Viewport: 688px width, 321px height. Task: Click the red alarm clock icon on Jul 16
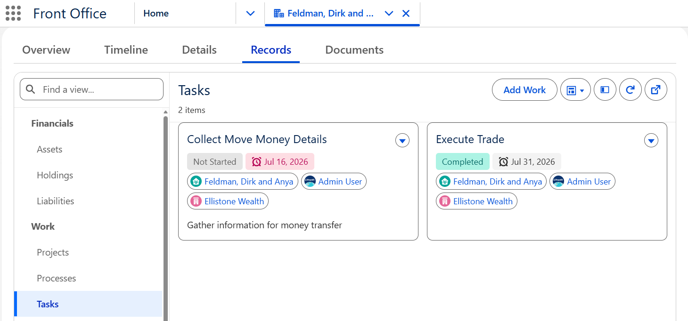[x=256, y=162]
